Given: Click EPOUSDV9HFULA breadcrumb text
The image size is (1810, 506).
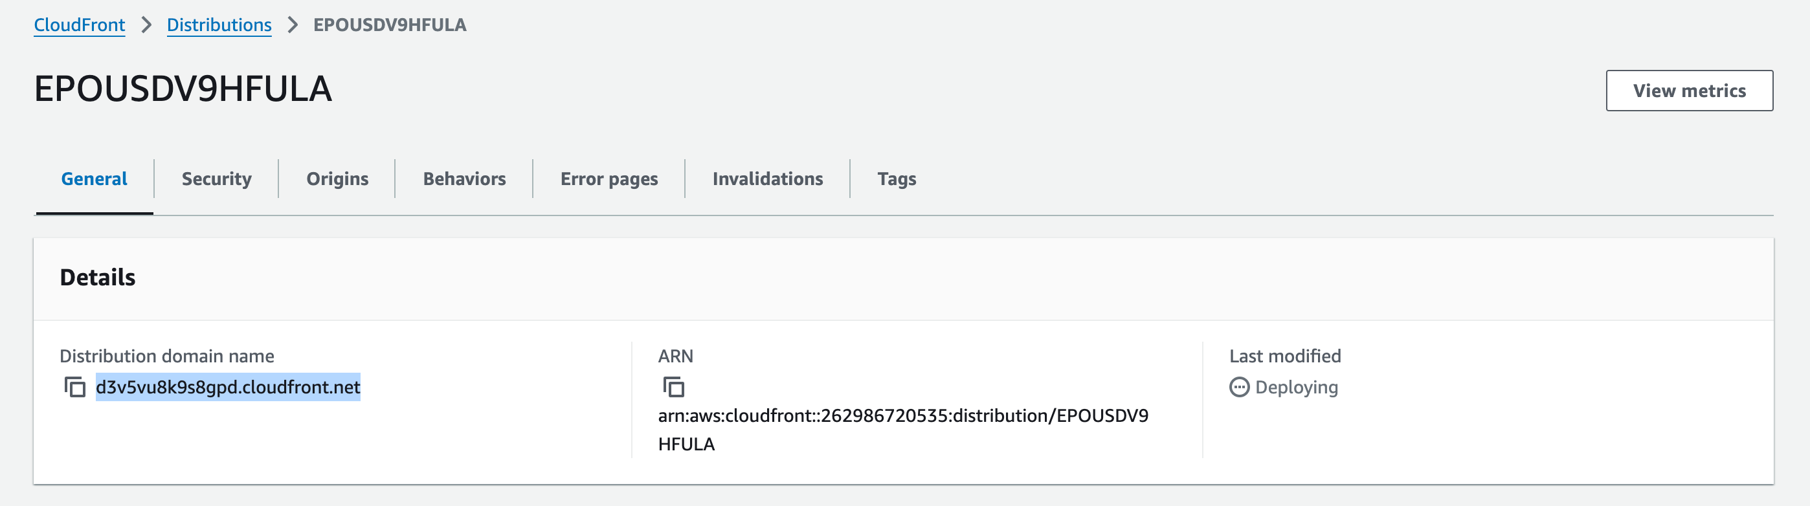Looking at the screenshot, I should (389, 25).
